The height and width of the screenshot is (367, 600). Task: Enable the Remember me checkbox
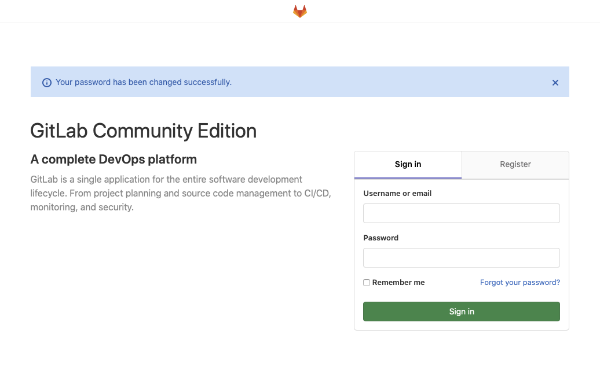(x=367, y=283)
